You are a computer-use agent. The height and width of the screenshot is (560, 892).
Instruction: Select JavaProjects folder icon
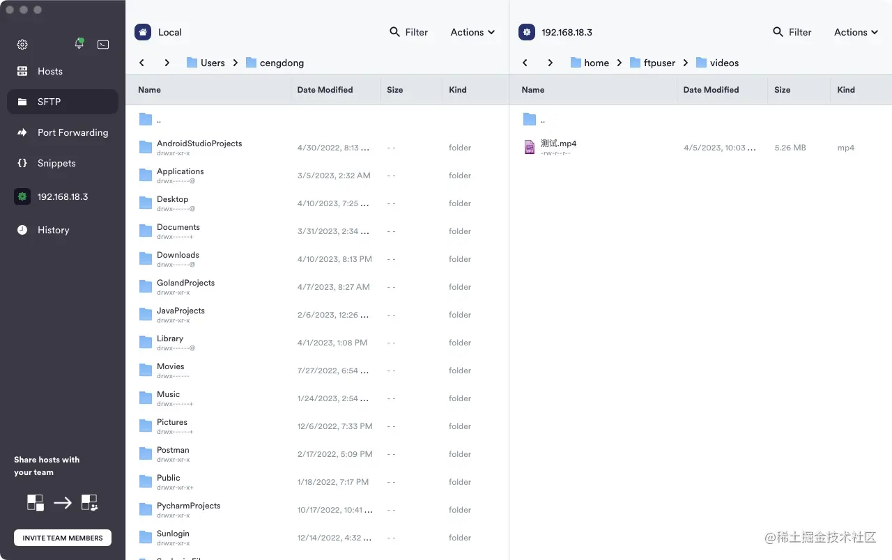coord(146,314)
